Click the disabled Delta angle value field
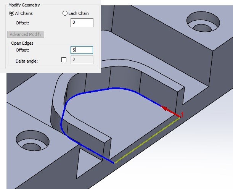Image resolution: width=233 pixels, height=189 pixels. tap(82, 60)
